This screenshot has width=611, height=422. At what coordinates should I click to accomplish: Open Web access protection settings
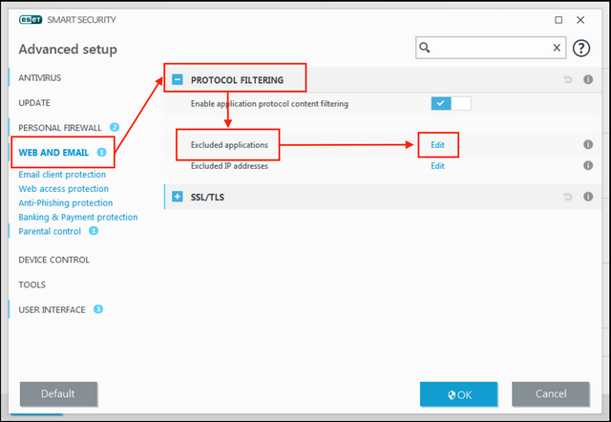point(65,189)
